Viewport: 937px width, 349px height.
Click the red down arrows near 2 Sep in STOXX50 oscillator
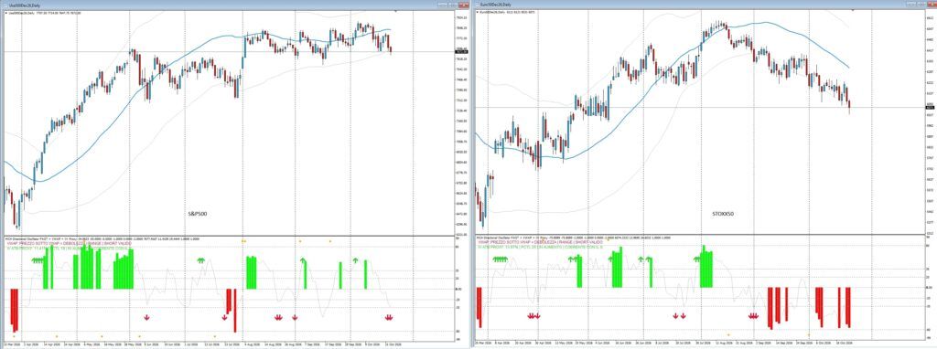pyautogui.click(x=754, y=315)
